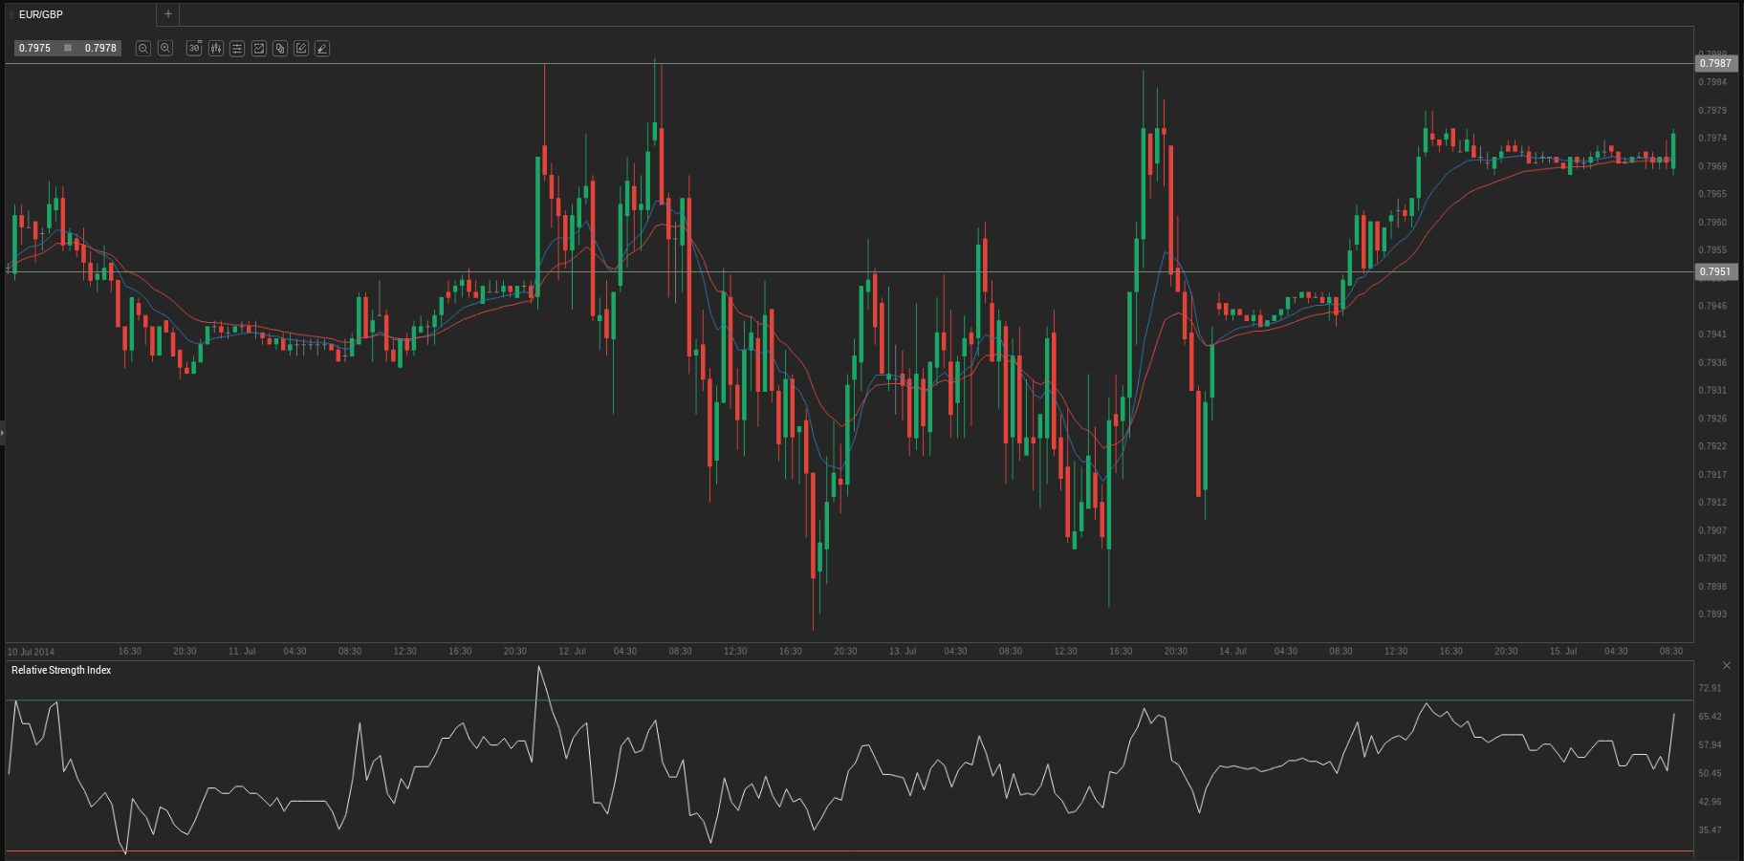Click the zoom in magnifier icon
This screenshot has height=861, width=1744.
165,48
